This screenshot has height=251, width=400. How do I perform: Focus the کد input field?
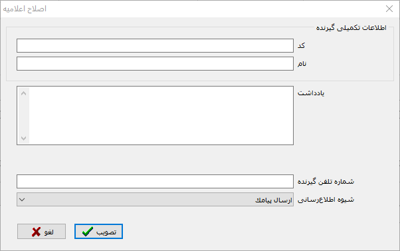click(x=155, y=46)
